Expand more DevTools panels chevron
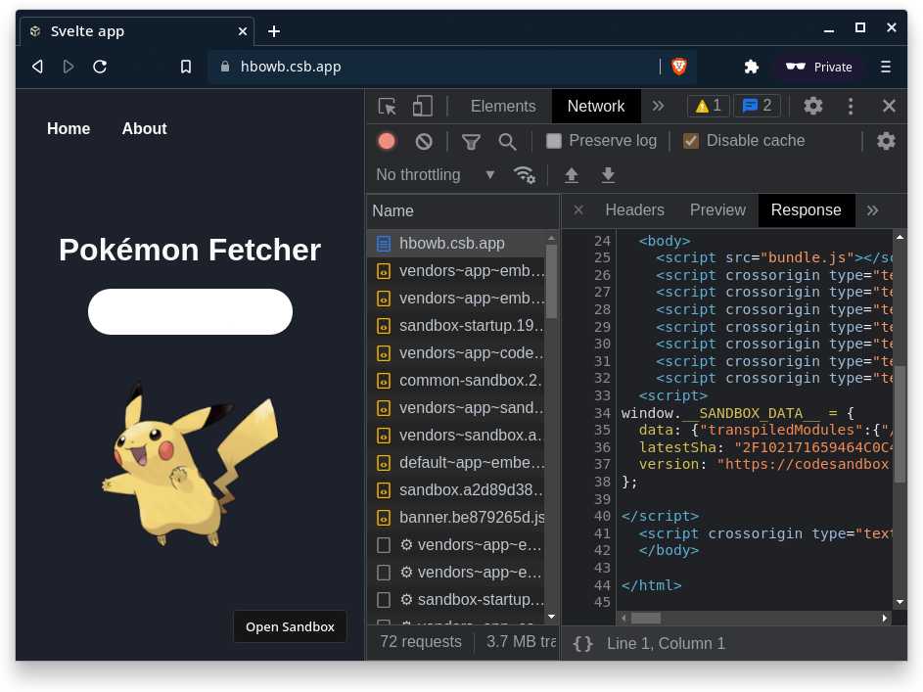Viewport: 923px width, 692px height. pos(658,106)
